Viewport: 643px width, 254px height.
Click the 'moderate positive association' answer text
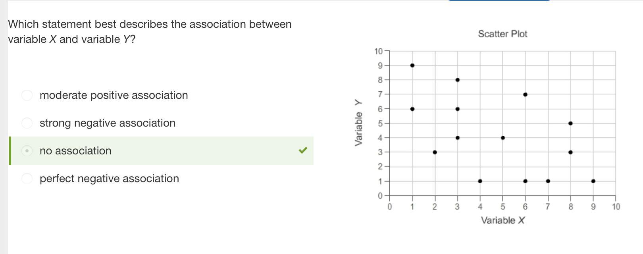[114, 95]
